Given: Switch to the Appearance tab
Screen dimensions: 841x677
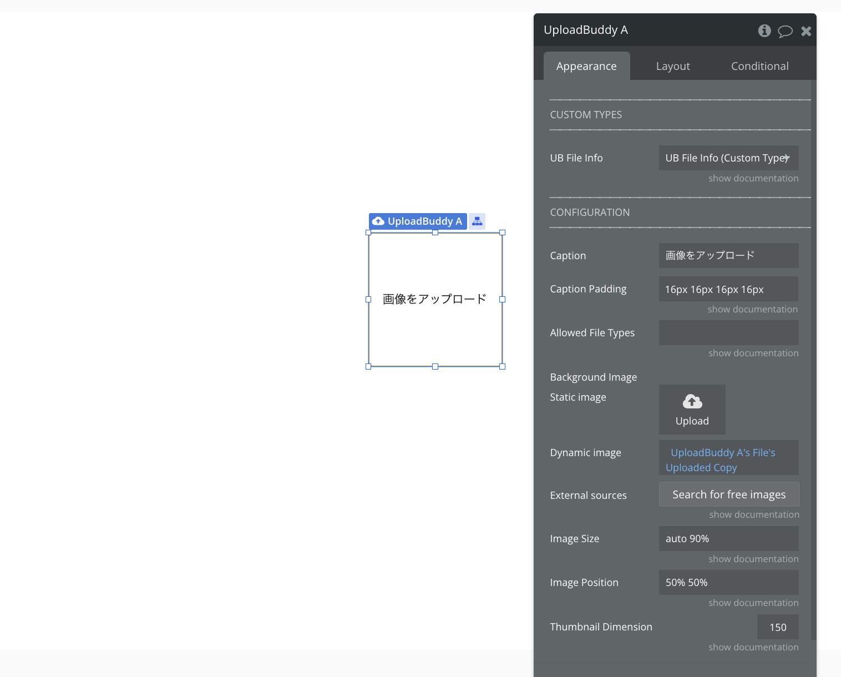Looking at the screenshot, I should (x=586, y=66).
